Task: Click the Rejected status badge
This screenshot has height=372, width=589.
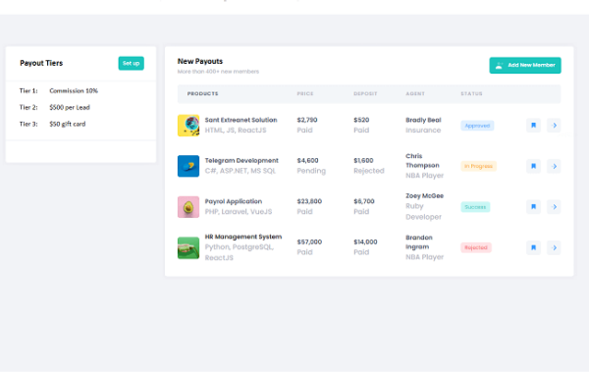Action: click(476, 247)
